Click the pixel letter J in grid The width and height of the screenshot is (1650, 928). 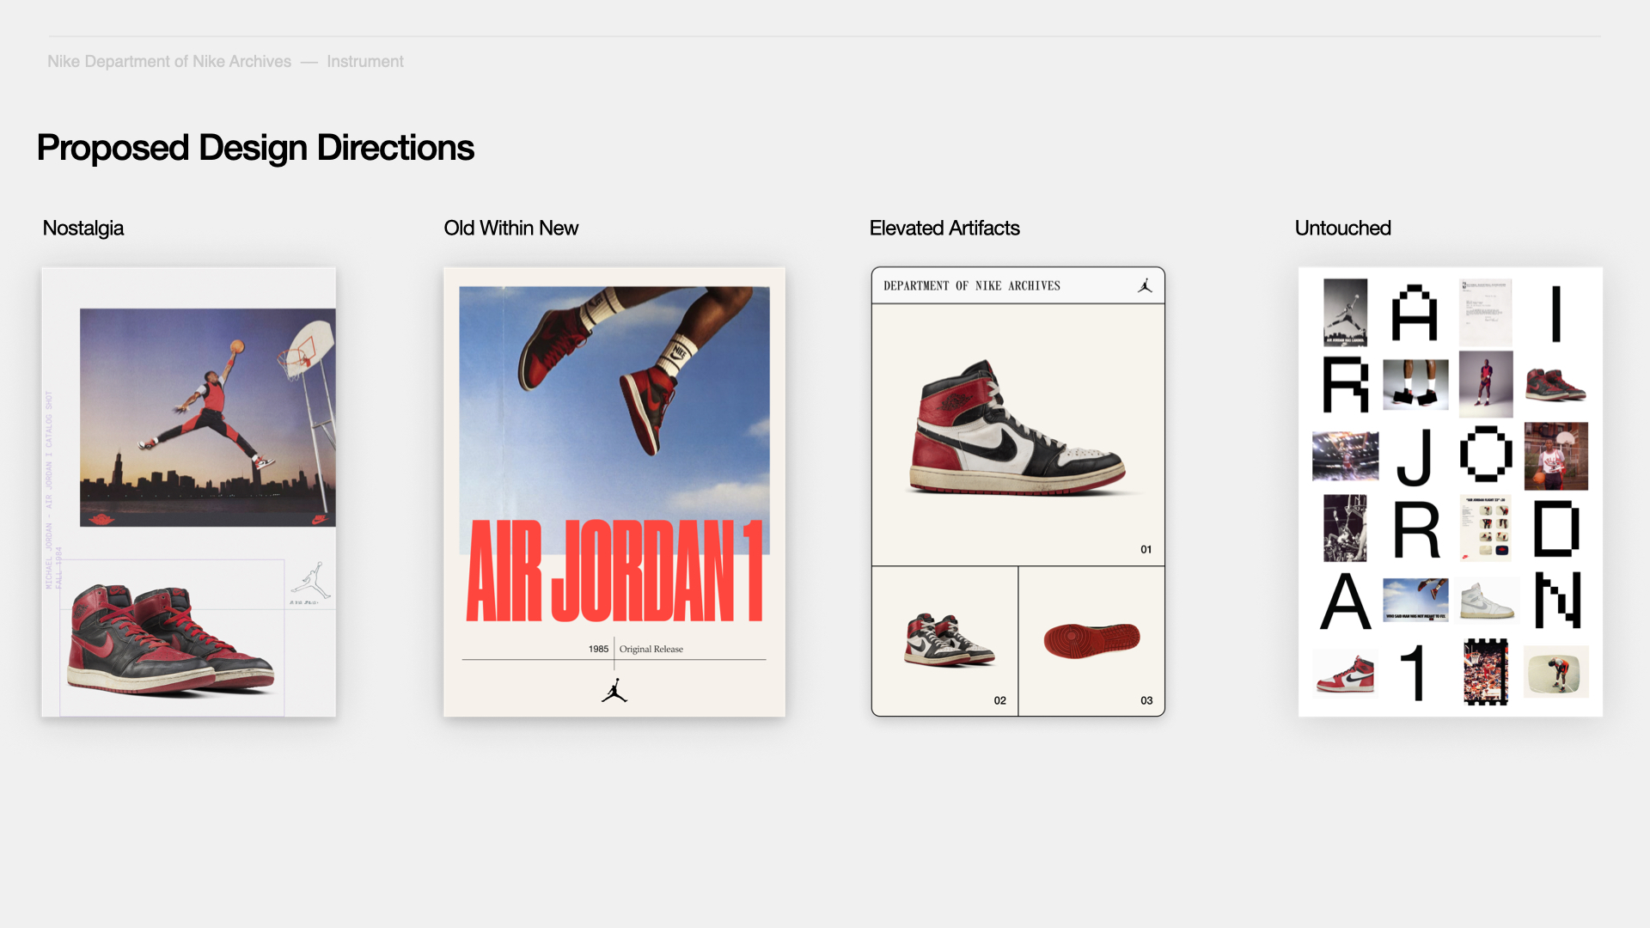(1415, 457)
